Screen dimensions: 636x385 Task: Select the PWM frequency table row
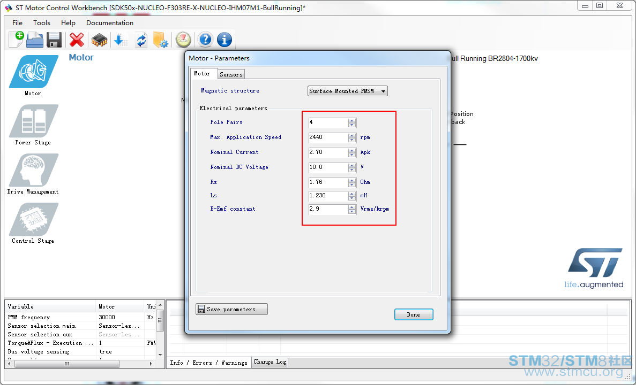[x=81, y=318]
